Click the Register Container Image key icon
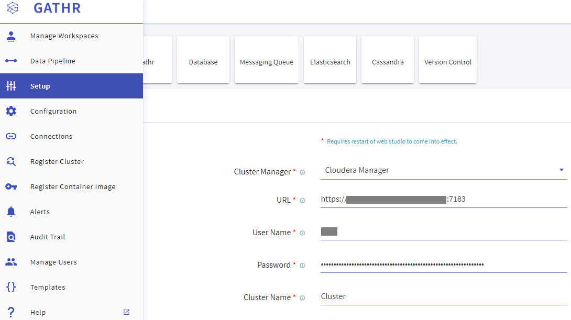 tap(11, 187)
